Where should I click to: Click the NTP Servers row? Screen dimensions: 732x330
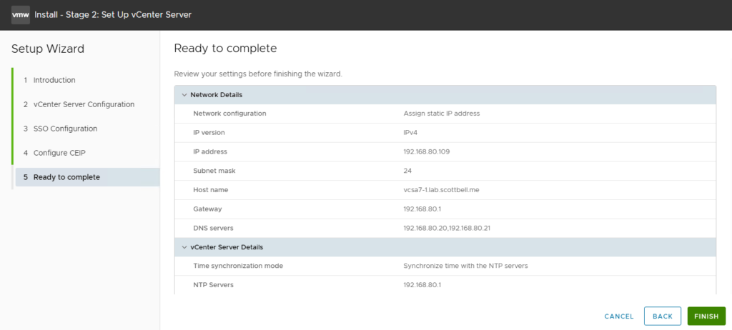(x=445, y=285)
